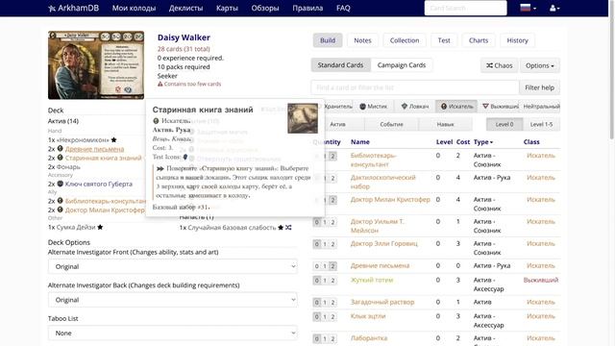
Task: Switch to the Charts tab
Action: (x=479, y=40)
